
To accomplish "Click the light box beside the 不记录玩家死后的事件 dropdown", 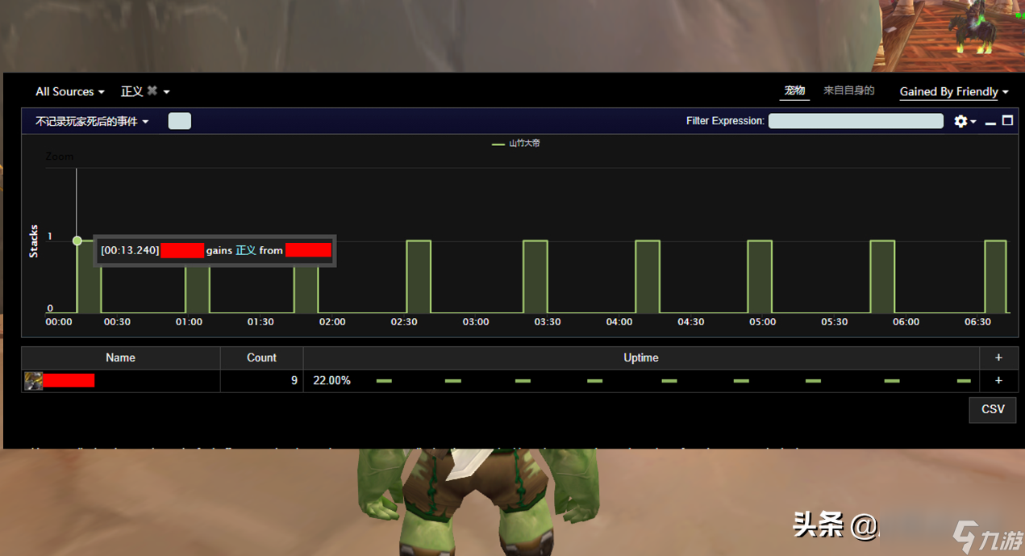I will tap(180, 121).
